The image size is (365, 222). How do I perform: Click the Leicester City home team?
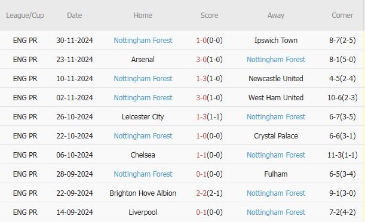tap(143, 117)
